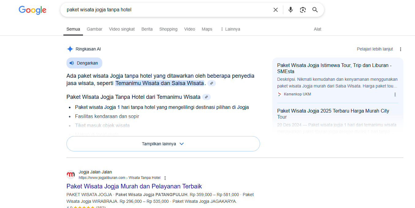The image size is (415, 208).
Task: Submit search with magnifying glass icon
Action: pyautogui.click(x=315, y=10)
